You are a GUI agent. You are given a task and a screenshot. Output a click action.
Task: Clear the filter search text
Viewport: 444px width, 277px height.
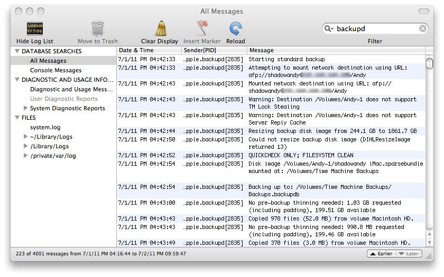point(423,28)
